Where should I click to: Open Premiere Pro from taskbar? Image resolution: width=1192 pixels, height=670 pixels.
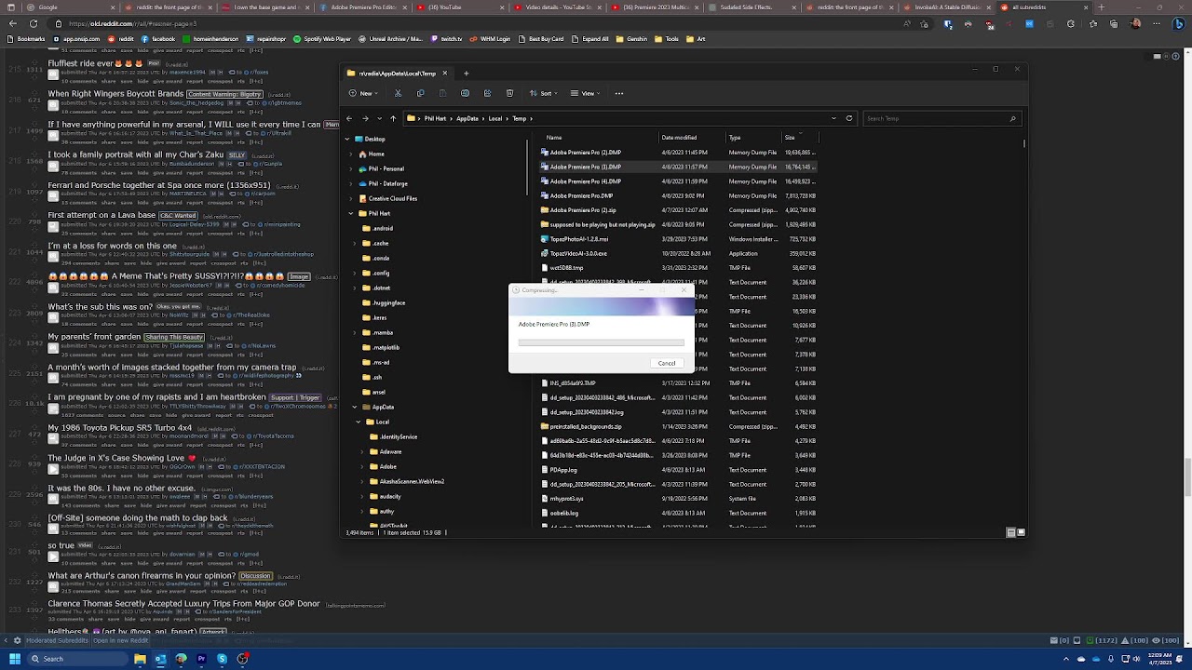[201, 659]
